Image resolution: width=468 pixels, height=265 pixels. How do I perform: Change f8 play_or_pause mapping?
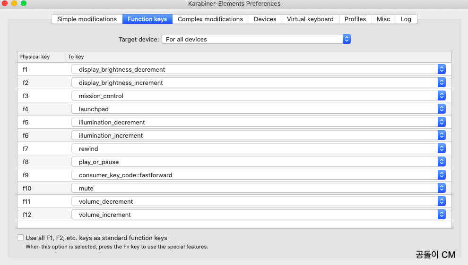[x=259, y=162]
